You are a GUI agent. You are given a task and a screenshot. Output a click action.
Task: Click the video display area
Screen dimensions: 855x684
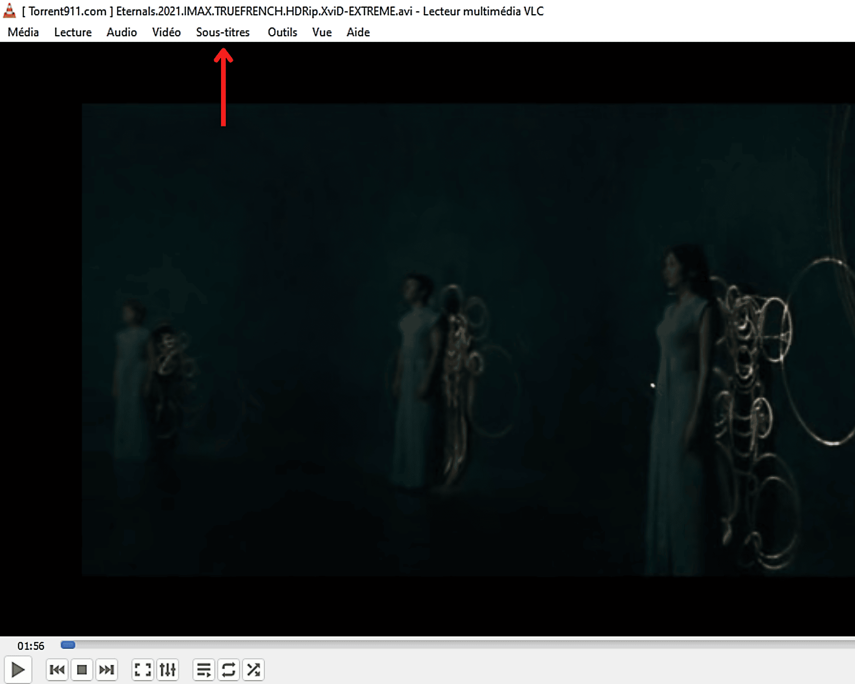point(427,339)
